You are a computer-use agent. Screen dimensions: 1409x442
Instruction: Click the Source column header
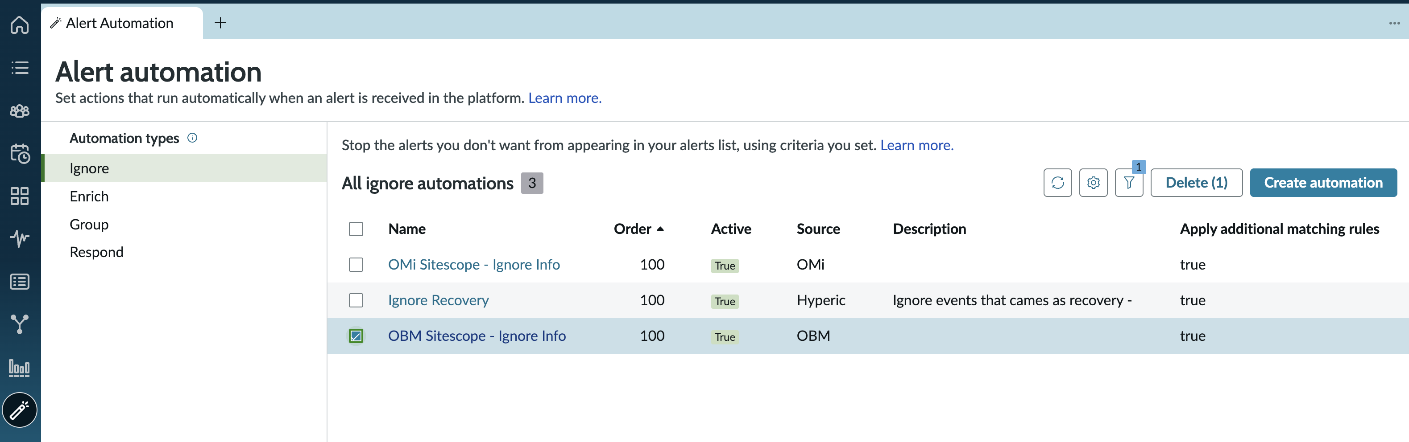pos(818,229)
